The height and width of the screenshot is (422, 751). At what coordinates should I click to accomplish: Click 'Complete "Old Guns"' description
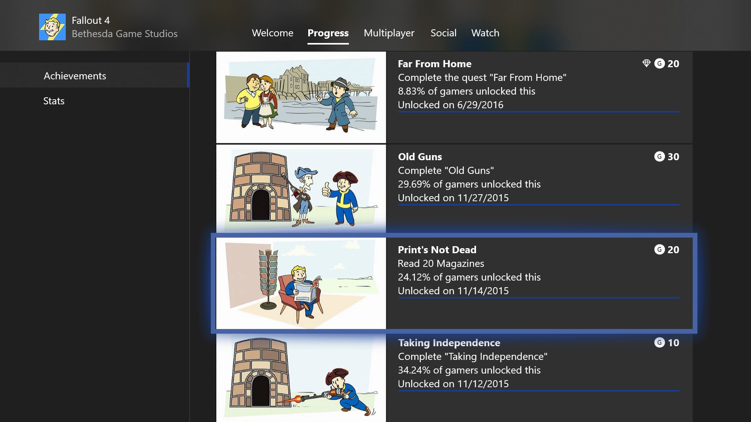tap(446, 170)
